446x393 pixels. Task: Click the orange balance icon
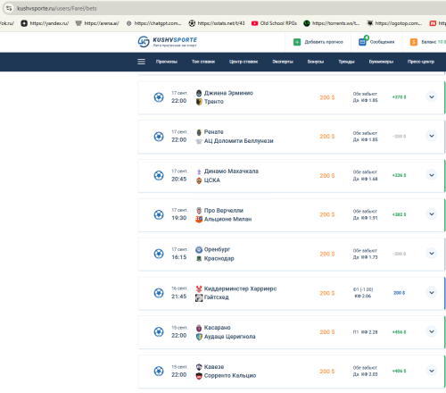pos(414,42)
